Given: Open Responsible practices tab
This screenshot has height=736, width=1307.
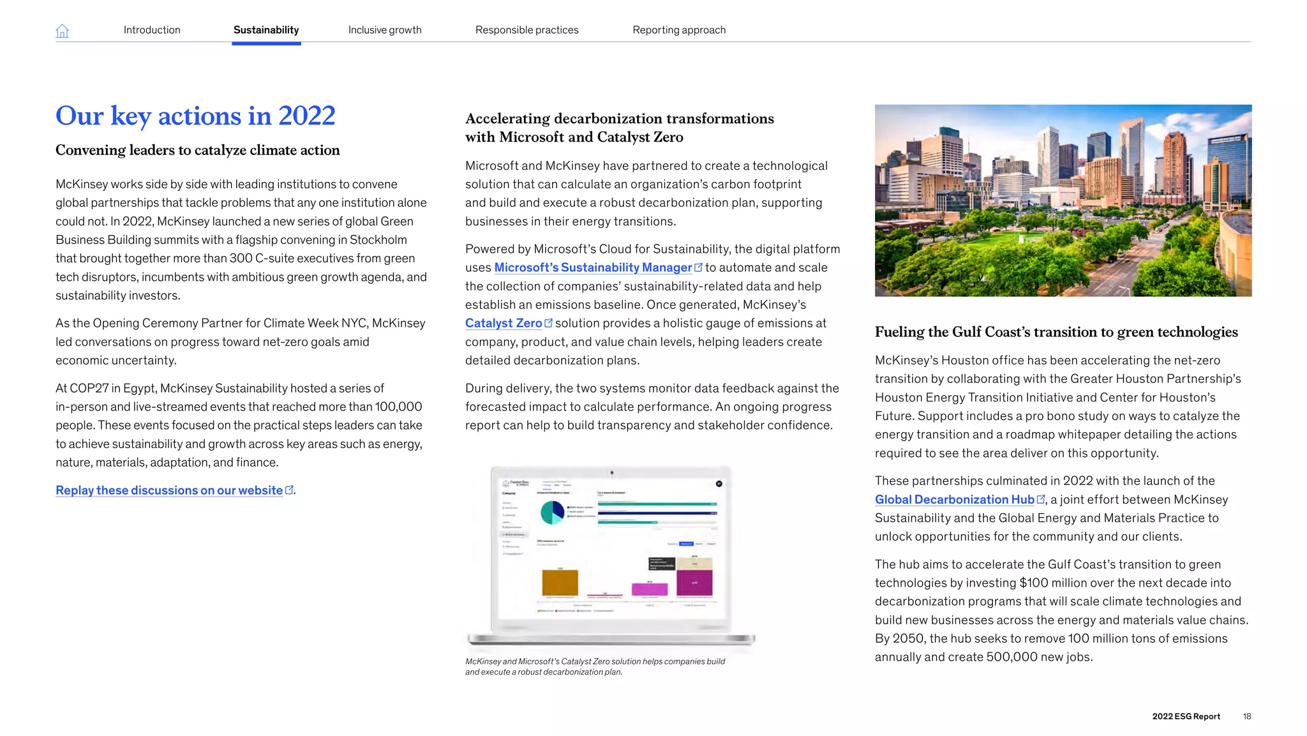Looking at the screenshot, I should point(527,30).
